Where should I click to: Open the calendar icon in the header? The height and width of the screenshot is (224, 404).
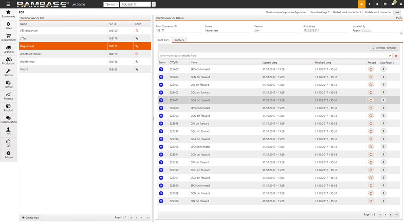(x=385, y=4)
